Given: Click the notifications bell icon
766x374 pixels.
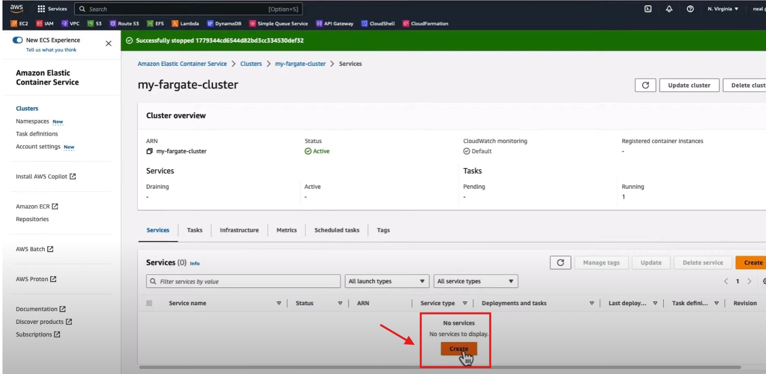Looking at the screenshot, I should [669, 9].
